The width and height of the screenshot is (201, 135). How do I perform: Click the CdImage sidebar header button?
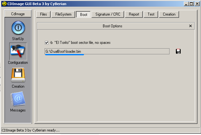coord(18,14)
